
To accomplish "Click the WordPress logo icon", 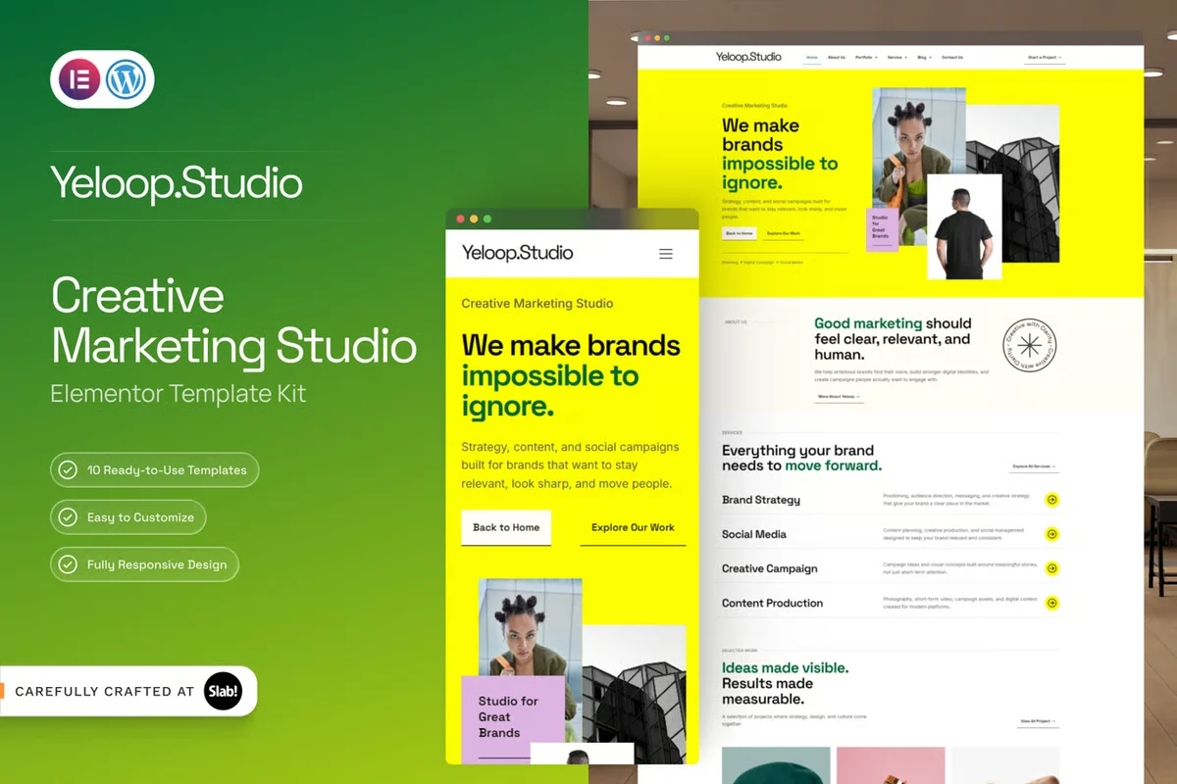I will 126,79.
